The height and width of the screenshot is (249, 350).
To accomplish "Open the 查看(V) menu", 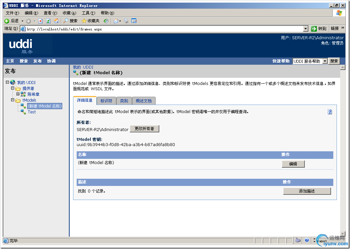I will pyautogui.click(x=50, y=13).
